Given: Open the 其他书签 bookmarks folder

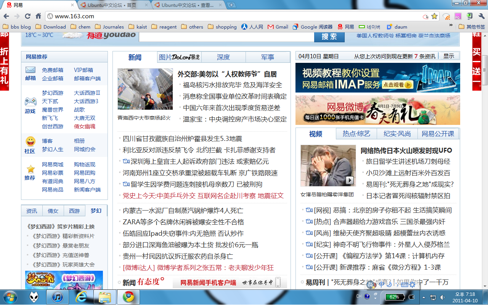Looking at the screenshot, I should coord(472,27).
